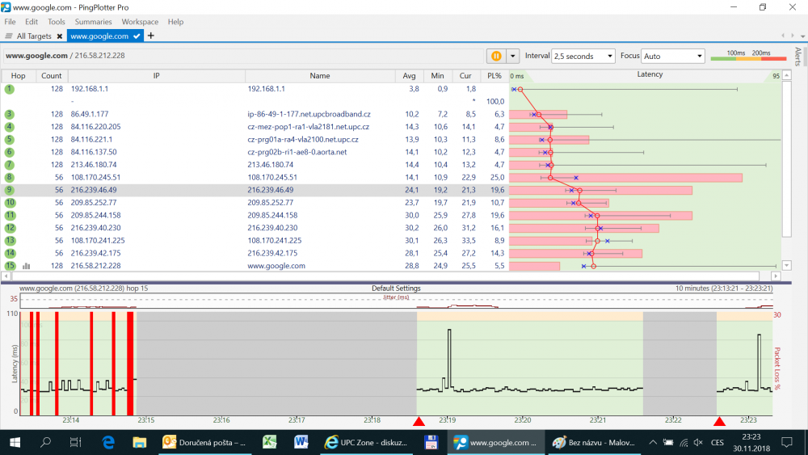Select IP cell 108.170.245.51

pyautogui.click(x=95, y=177)
